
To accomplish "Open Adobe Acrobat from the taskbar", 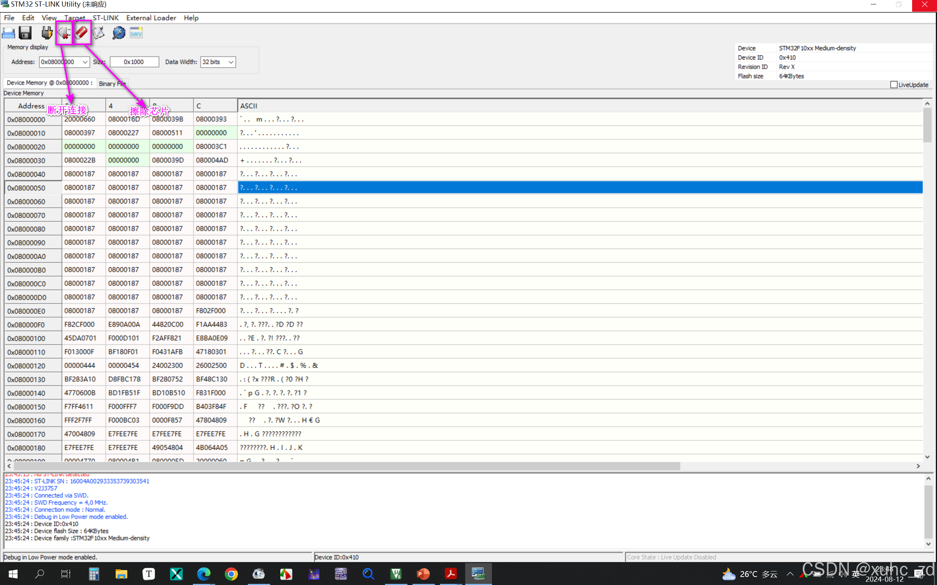I will tap(451, 574).
